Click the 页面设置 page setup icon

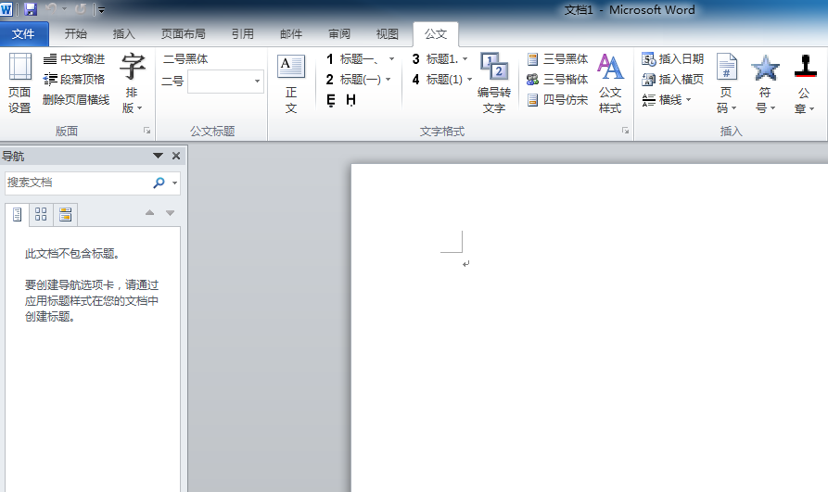pos(19,83)
